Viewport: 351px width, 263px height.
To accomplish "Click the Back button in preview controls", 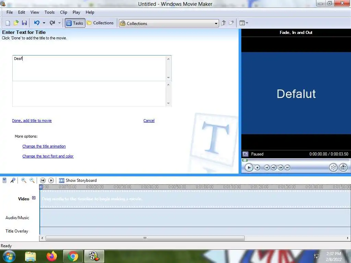I will pos(267,167).
